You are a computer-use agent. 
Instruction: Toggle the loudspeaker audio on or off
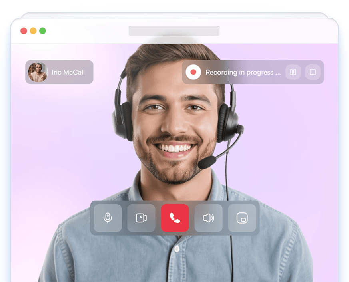[x=208, y=218]
